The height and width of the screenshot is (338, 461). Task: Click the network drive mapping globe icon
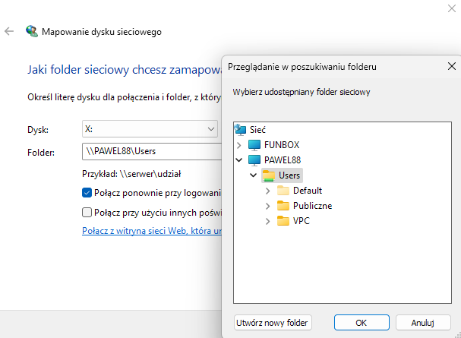[x=31, y=32]
